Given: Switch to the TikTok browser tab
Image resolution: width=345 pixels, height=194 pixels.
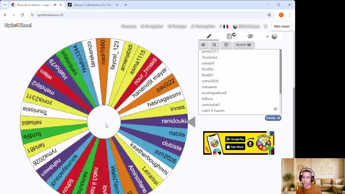Looking at the screenshot, I should point(93,5).
